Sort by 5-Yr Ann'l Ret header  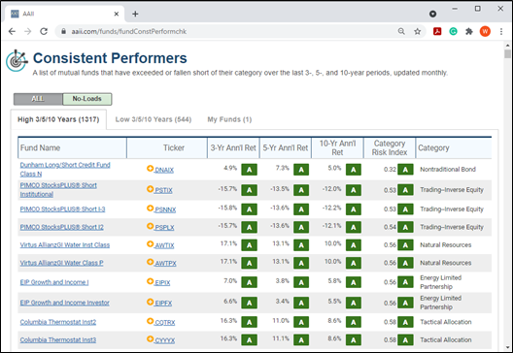[x=286, y=148]
